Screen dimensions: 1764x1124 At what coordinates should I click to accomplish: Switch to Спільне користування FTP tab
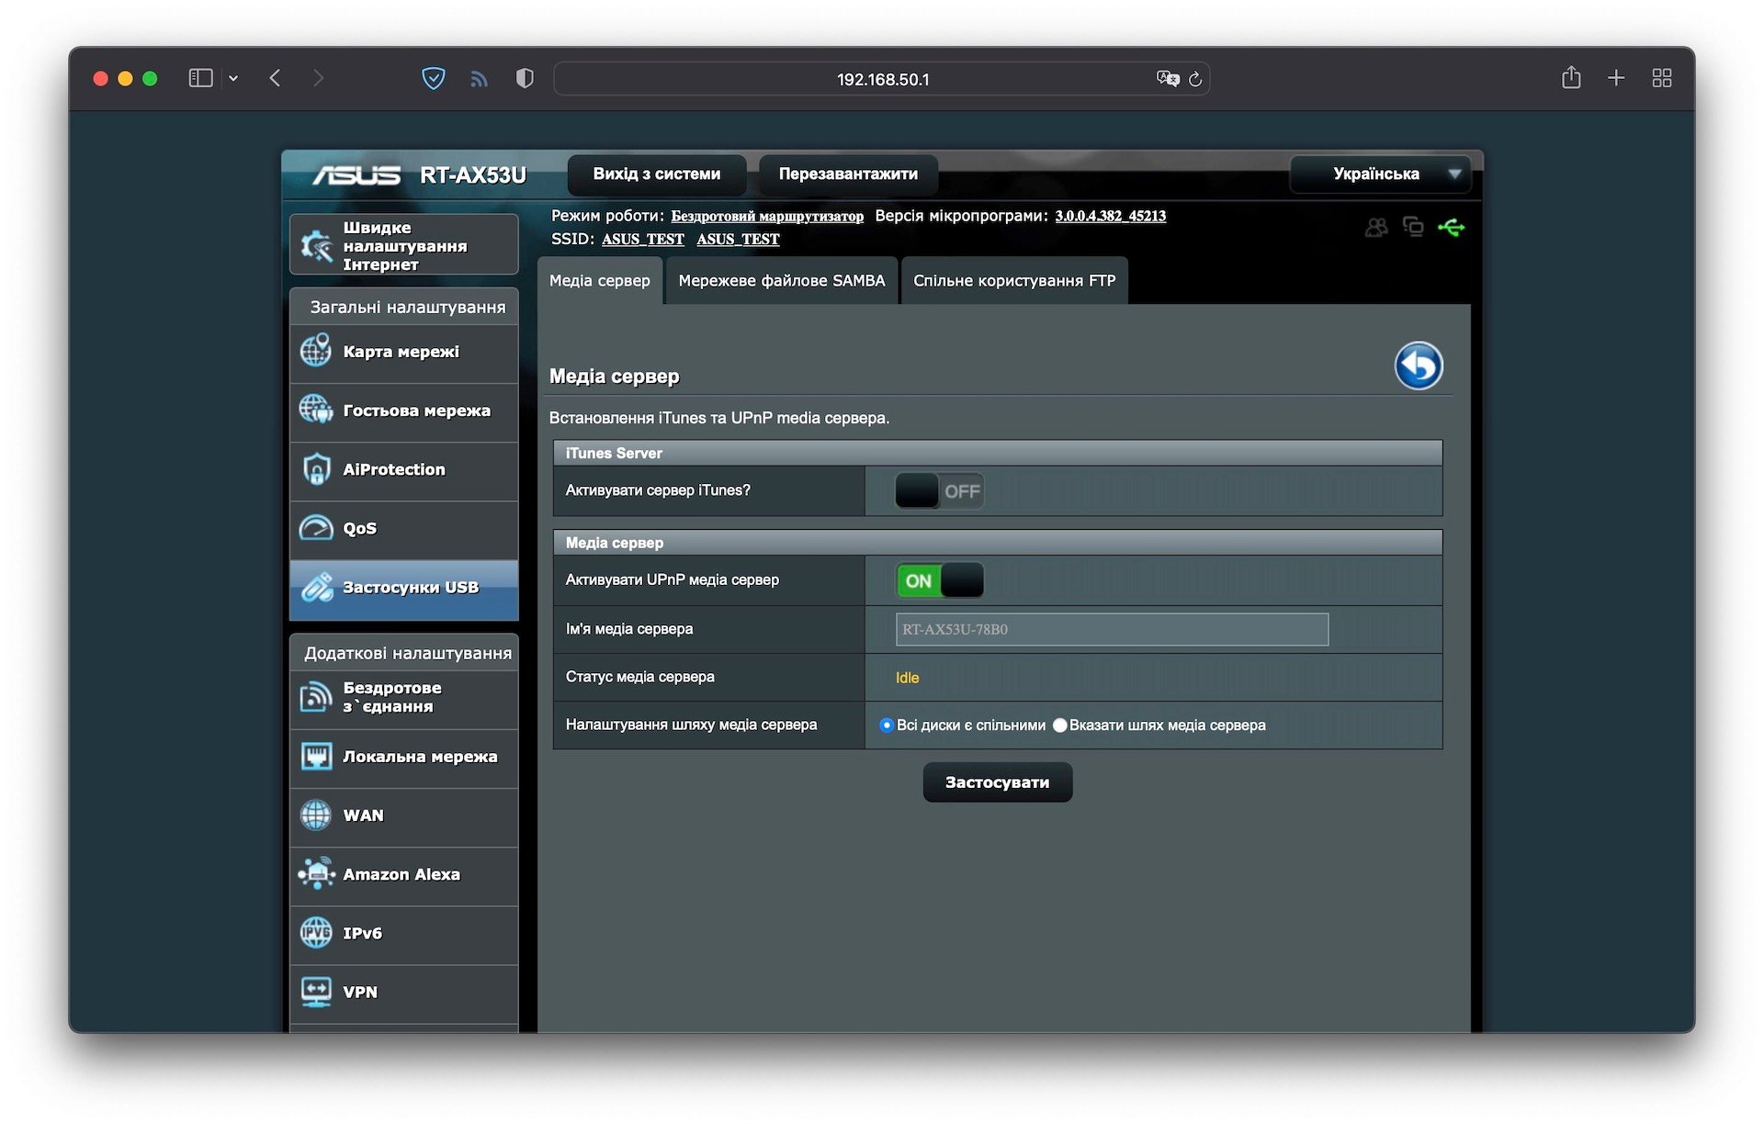[1014, 280]
